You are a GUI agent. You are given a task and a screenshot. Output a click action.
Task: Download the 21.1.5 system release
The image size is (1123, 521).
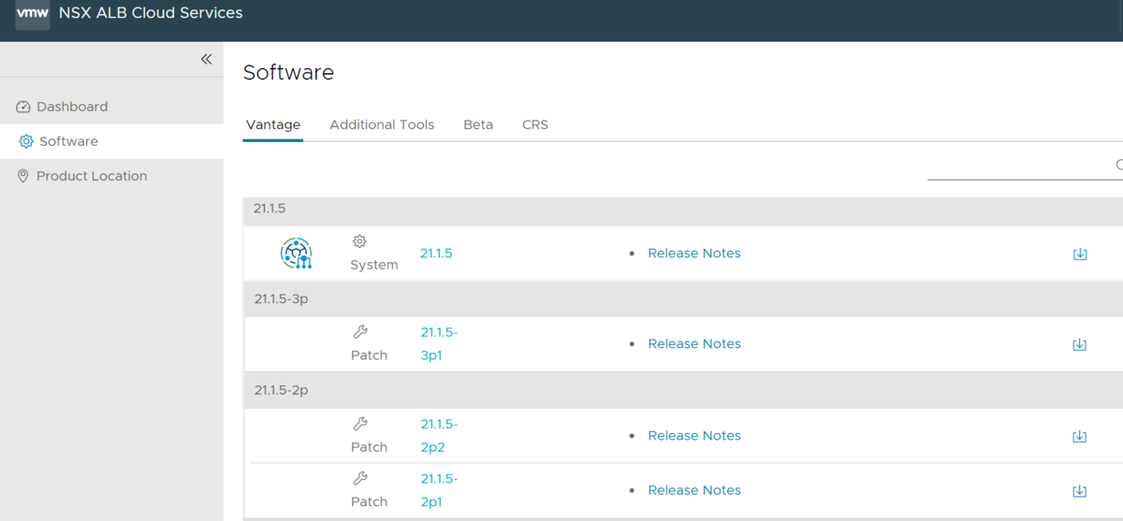click(x=1080, y=253)
